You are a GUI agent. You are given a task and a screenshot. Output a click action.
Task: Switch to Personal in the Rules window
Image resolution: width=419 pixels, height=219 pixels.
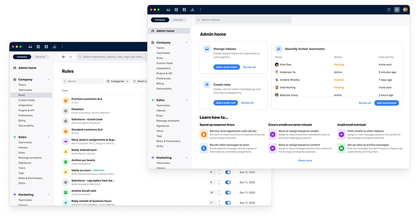(x=41, y=57)
